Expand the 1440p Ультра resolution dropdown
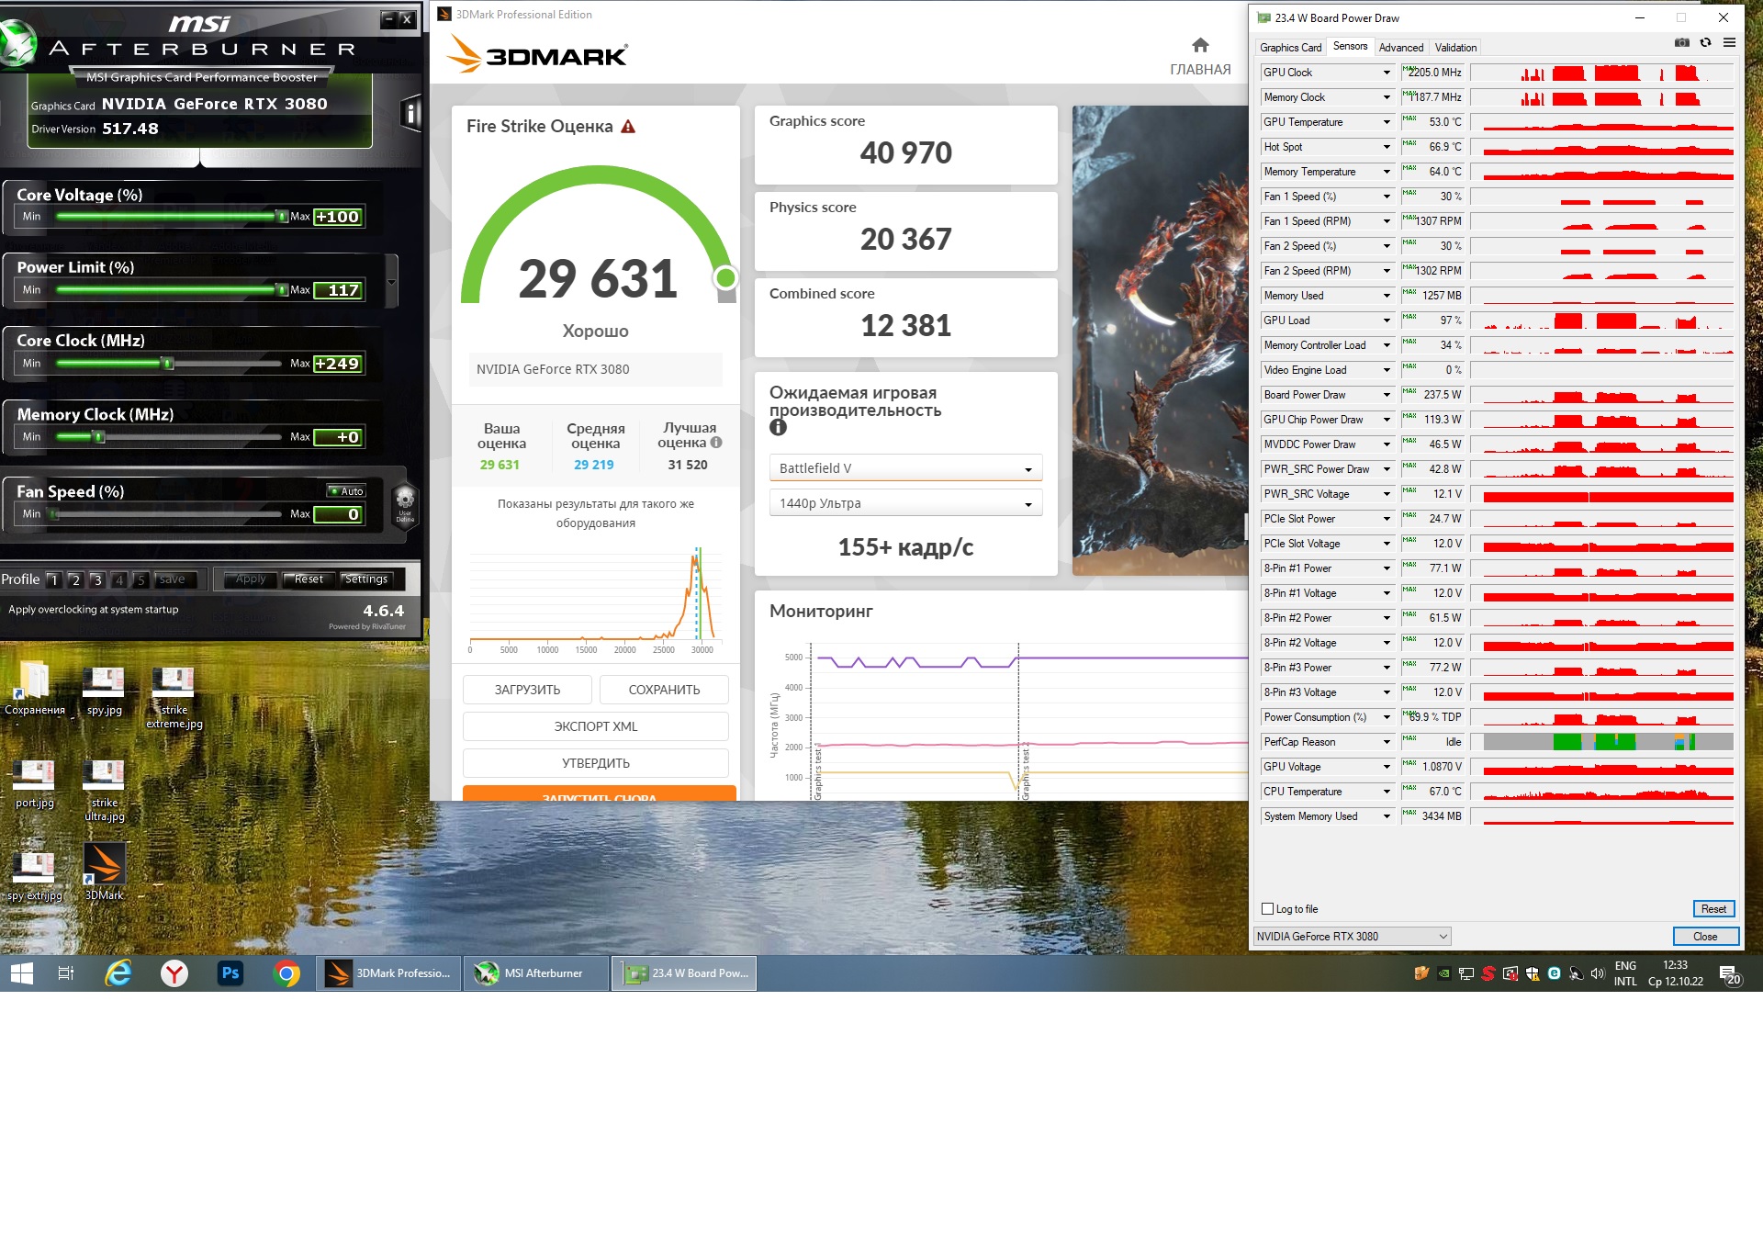Image resolution: width=1763 pixels, height=1248 pixels. click(x=904, y=503)
